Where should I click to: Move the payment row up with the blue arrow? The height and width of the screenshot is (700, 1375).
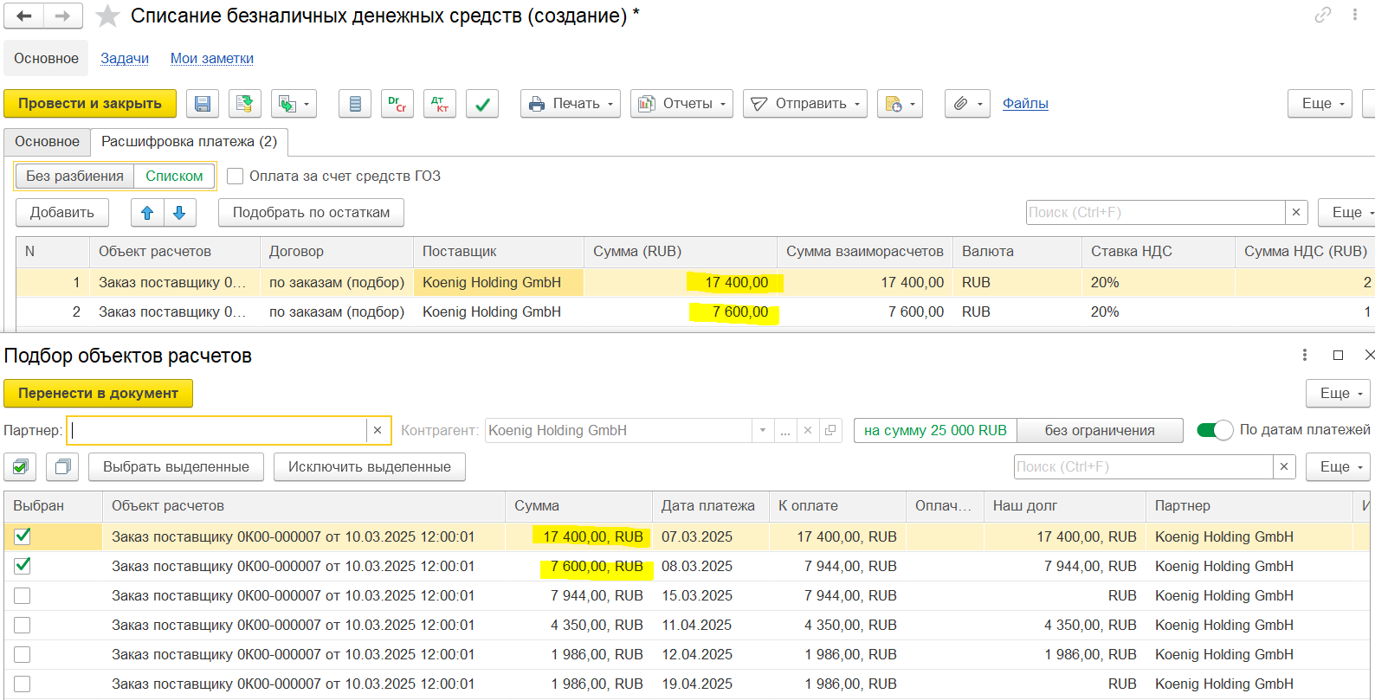[147, 213]
